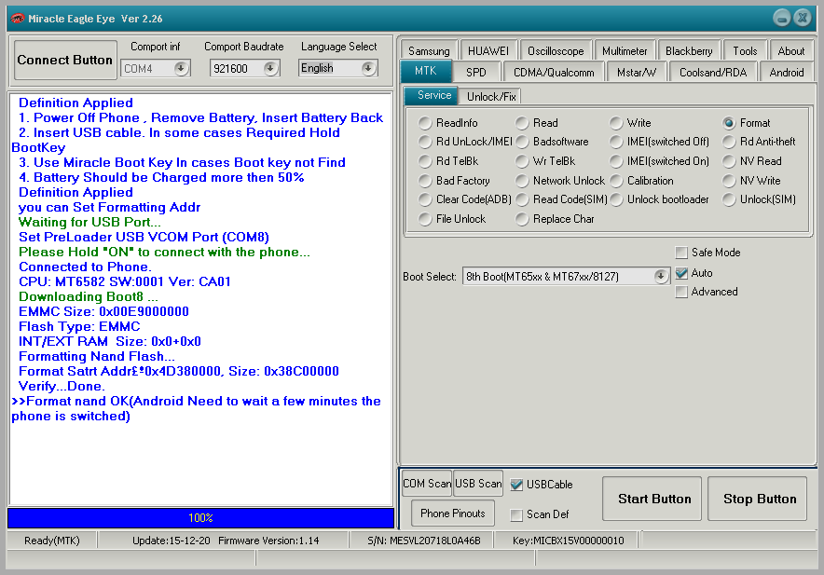Open the Comport Baudrate 921600 dropdown
824x575 pixels.
click(x=270, y=68)
